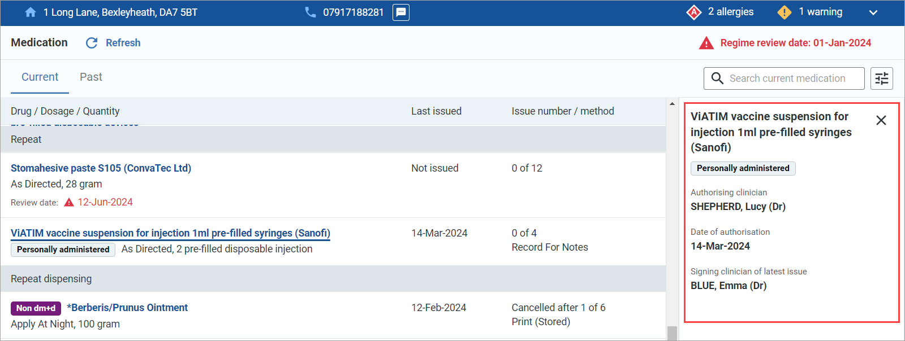Image resolution: width=905 pixels, height=341 pixels.
Task: Click Regime review date: 01-Jan-2024
Action: 796,43
